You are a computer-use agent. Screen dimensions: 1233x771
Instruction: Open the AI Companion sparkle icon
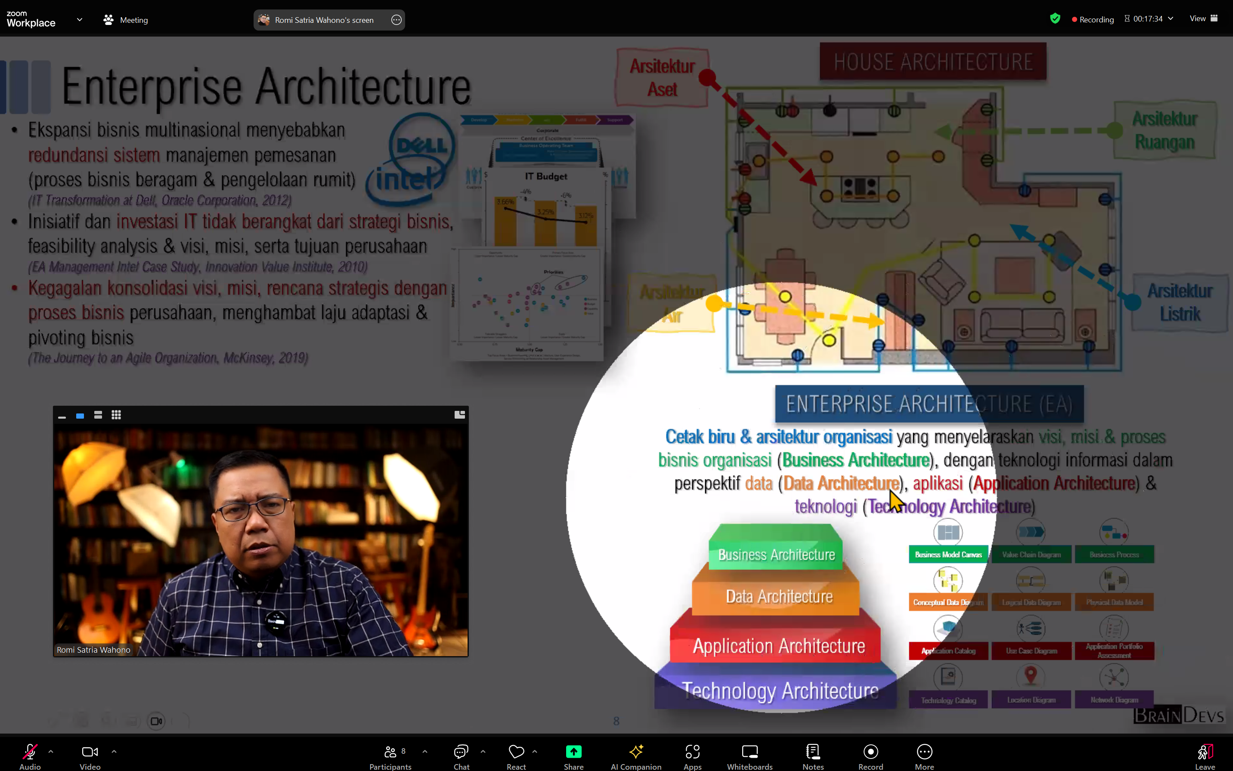pos(635,752)
